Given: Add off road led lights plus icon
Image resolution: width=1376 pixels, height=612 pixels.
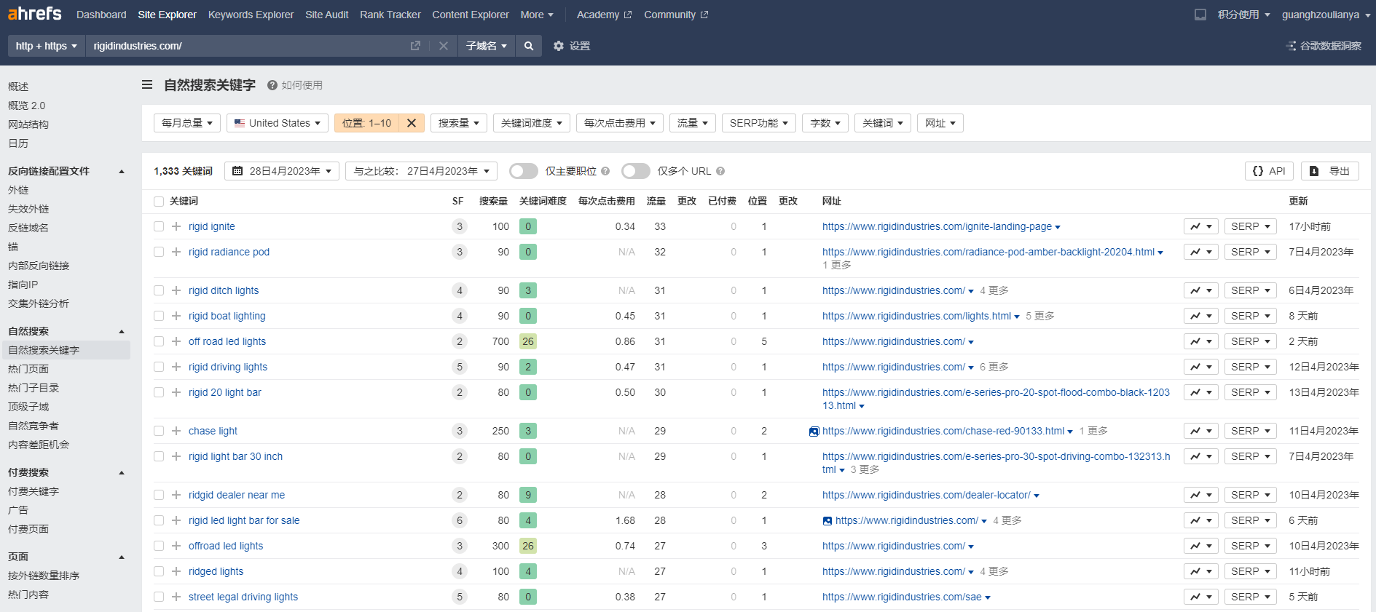Looking at the screenshot, I should pyautogui.click(x=176, y=341).
